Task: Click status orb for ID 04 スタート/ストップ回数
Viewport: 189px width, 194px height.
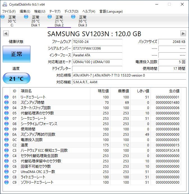Action: pos(6,108)
